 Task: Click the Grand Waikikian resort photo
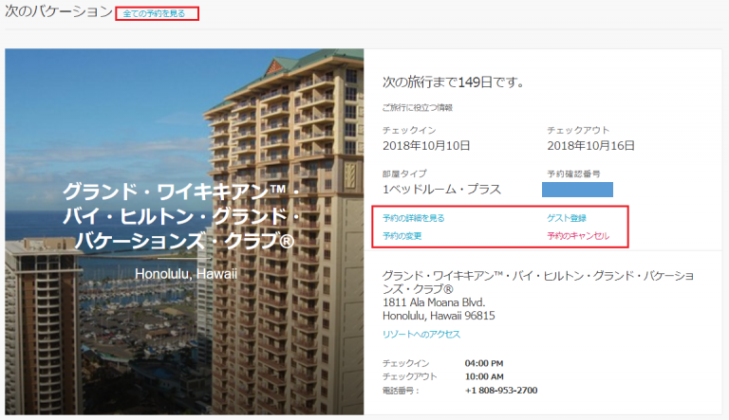click(x=184, y=231)
